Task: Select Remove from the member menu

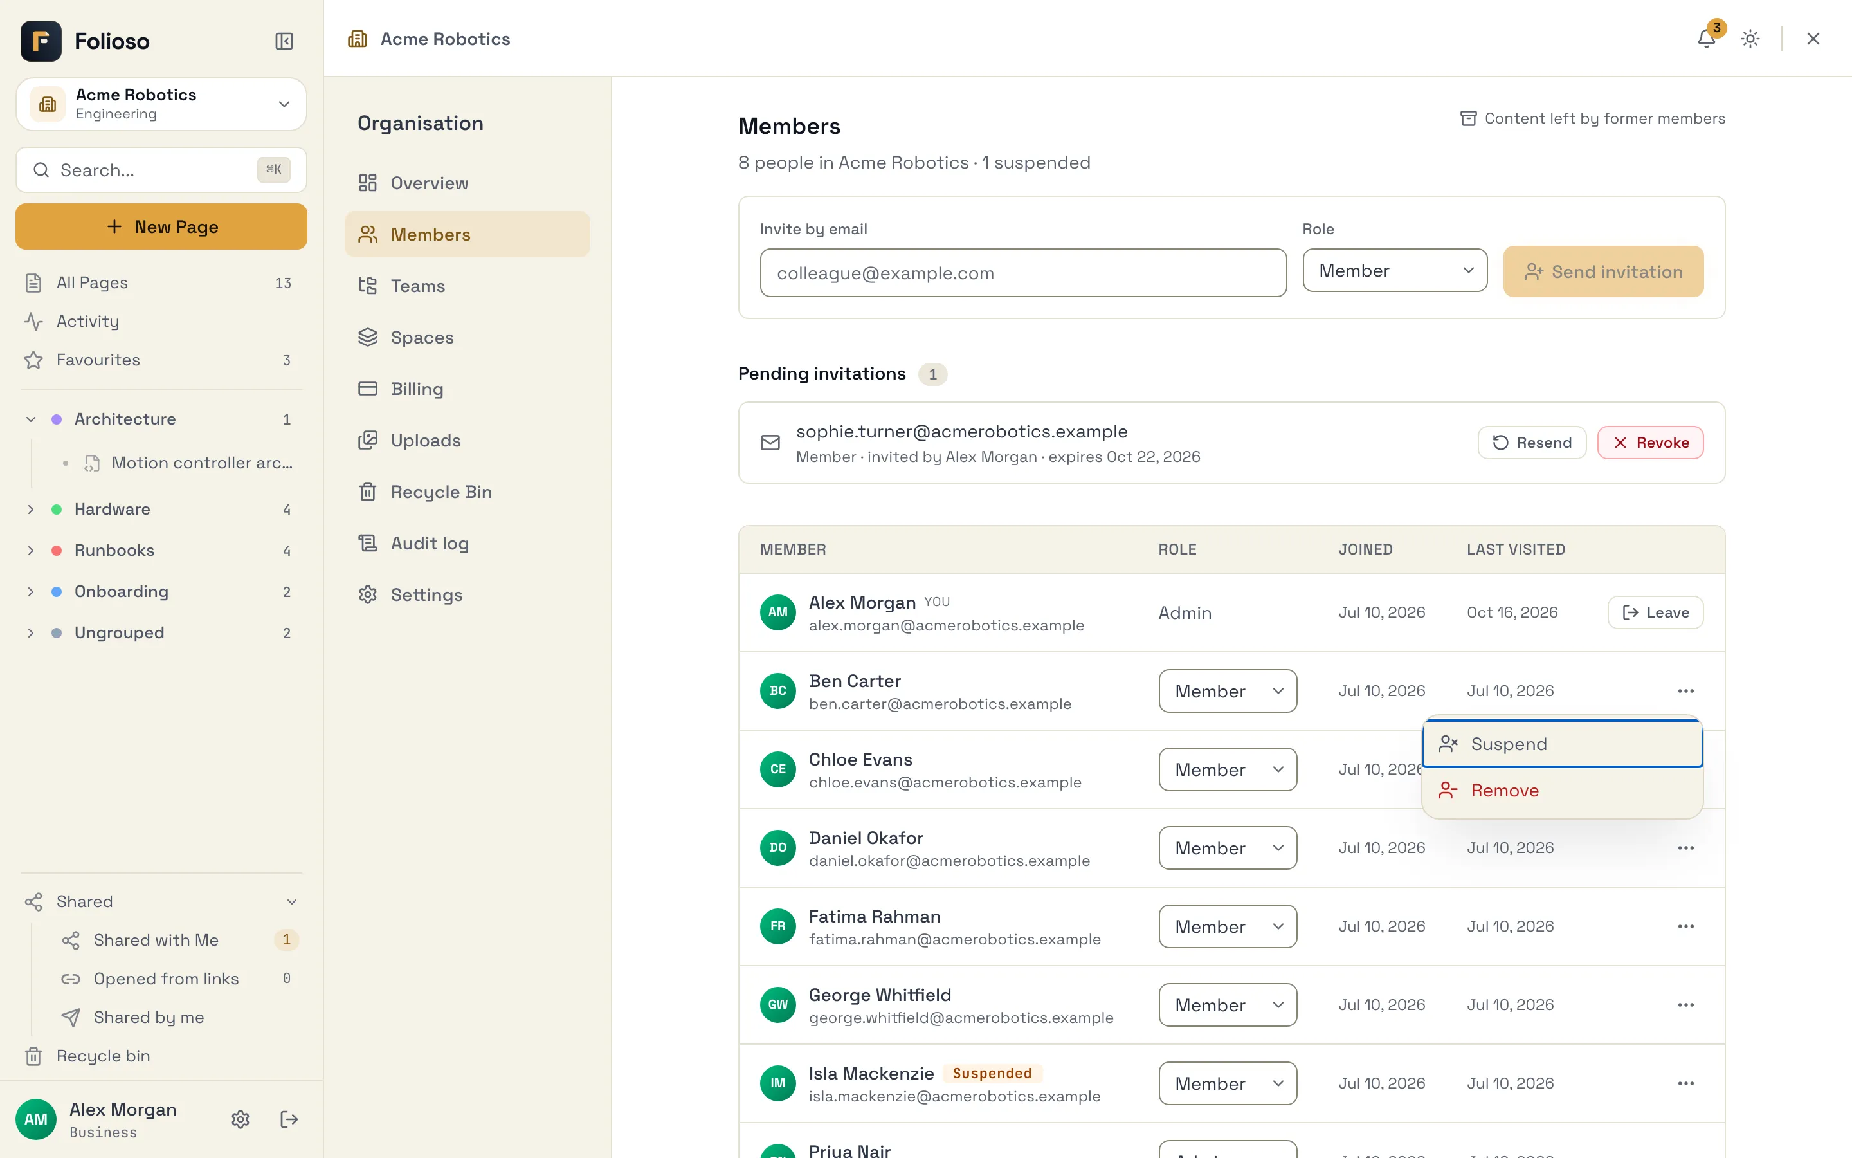Action: pos(1562,791)
